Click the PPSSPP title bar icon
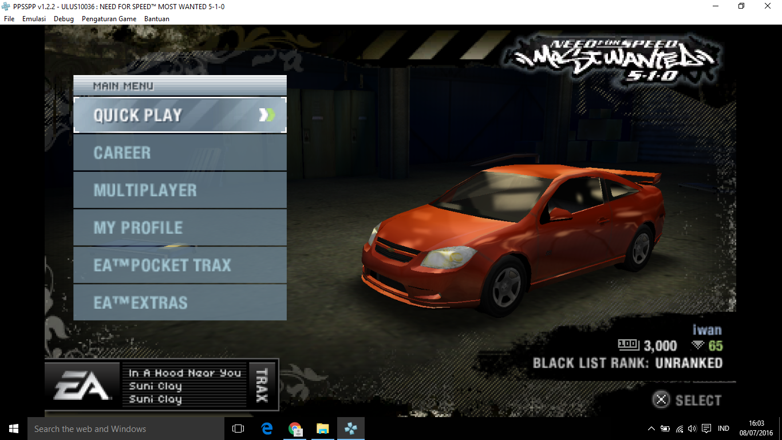This screenshot has height=440, width=782. pos(6,6)
